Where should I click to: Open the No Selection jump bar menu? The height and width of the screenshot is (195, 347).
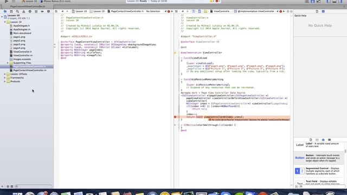153,11
